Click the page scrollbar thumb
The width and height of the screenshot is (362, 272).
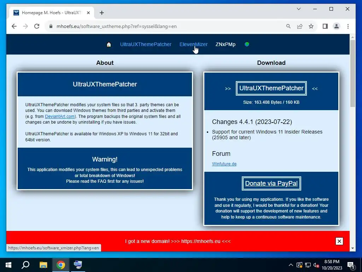352,73
